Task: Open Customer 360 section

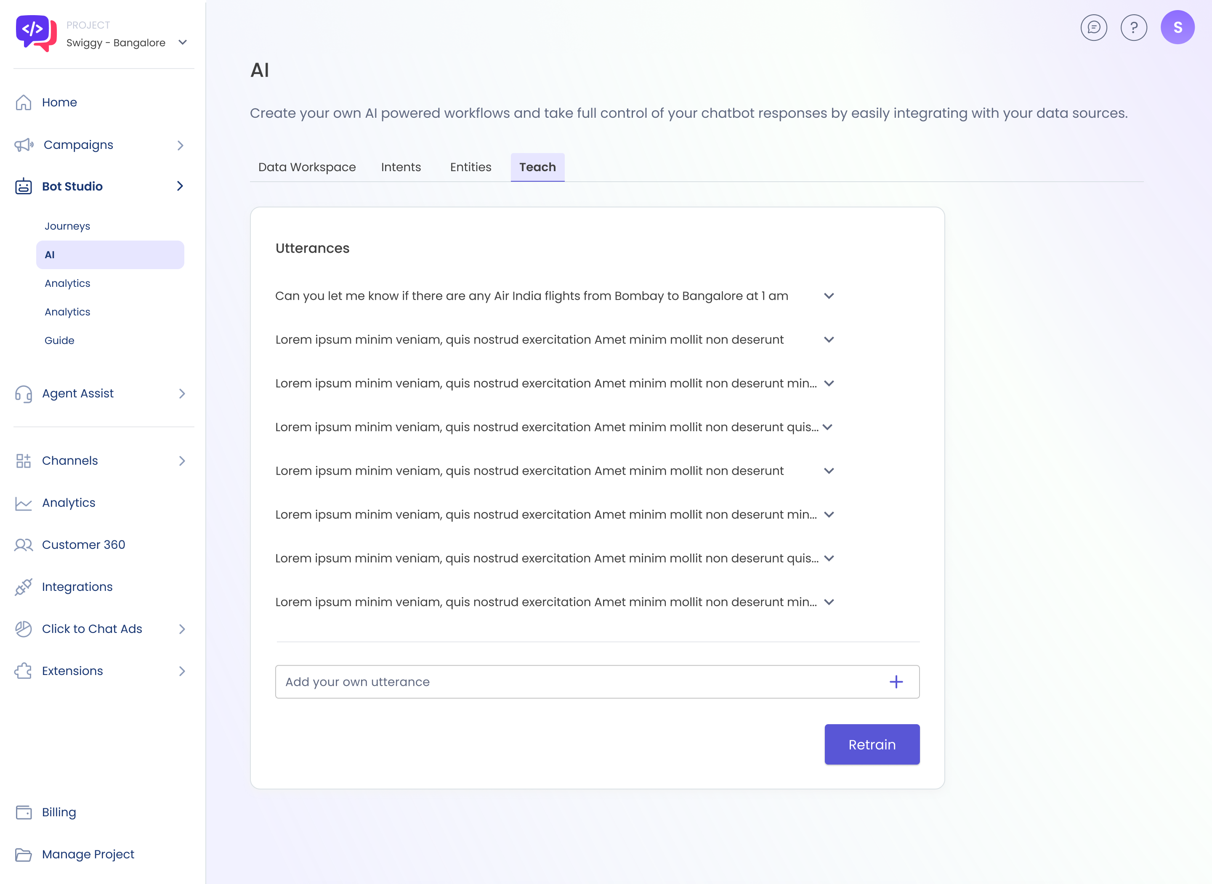Action: pyautogui.click(x=84, y=545)
